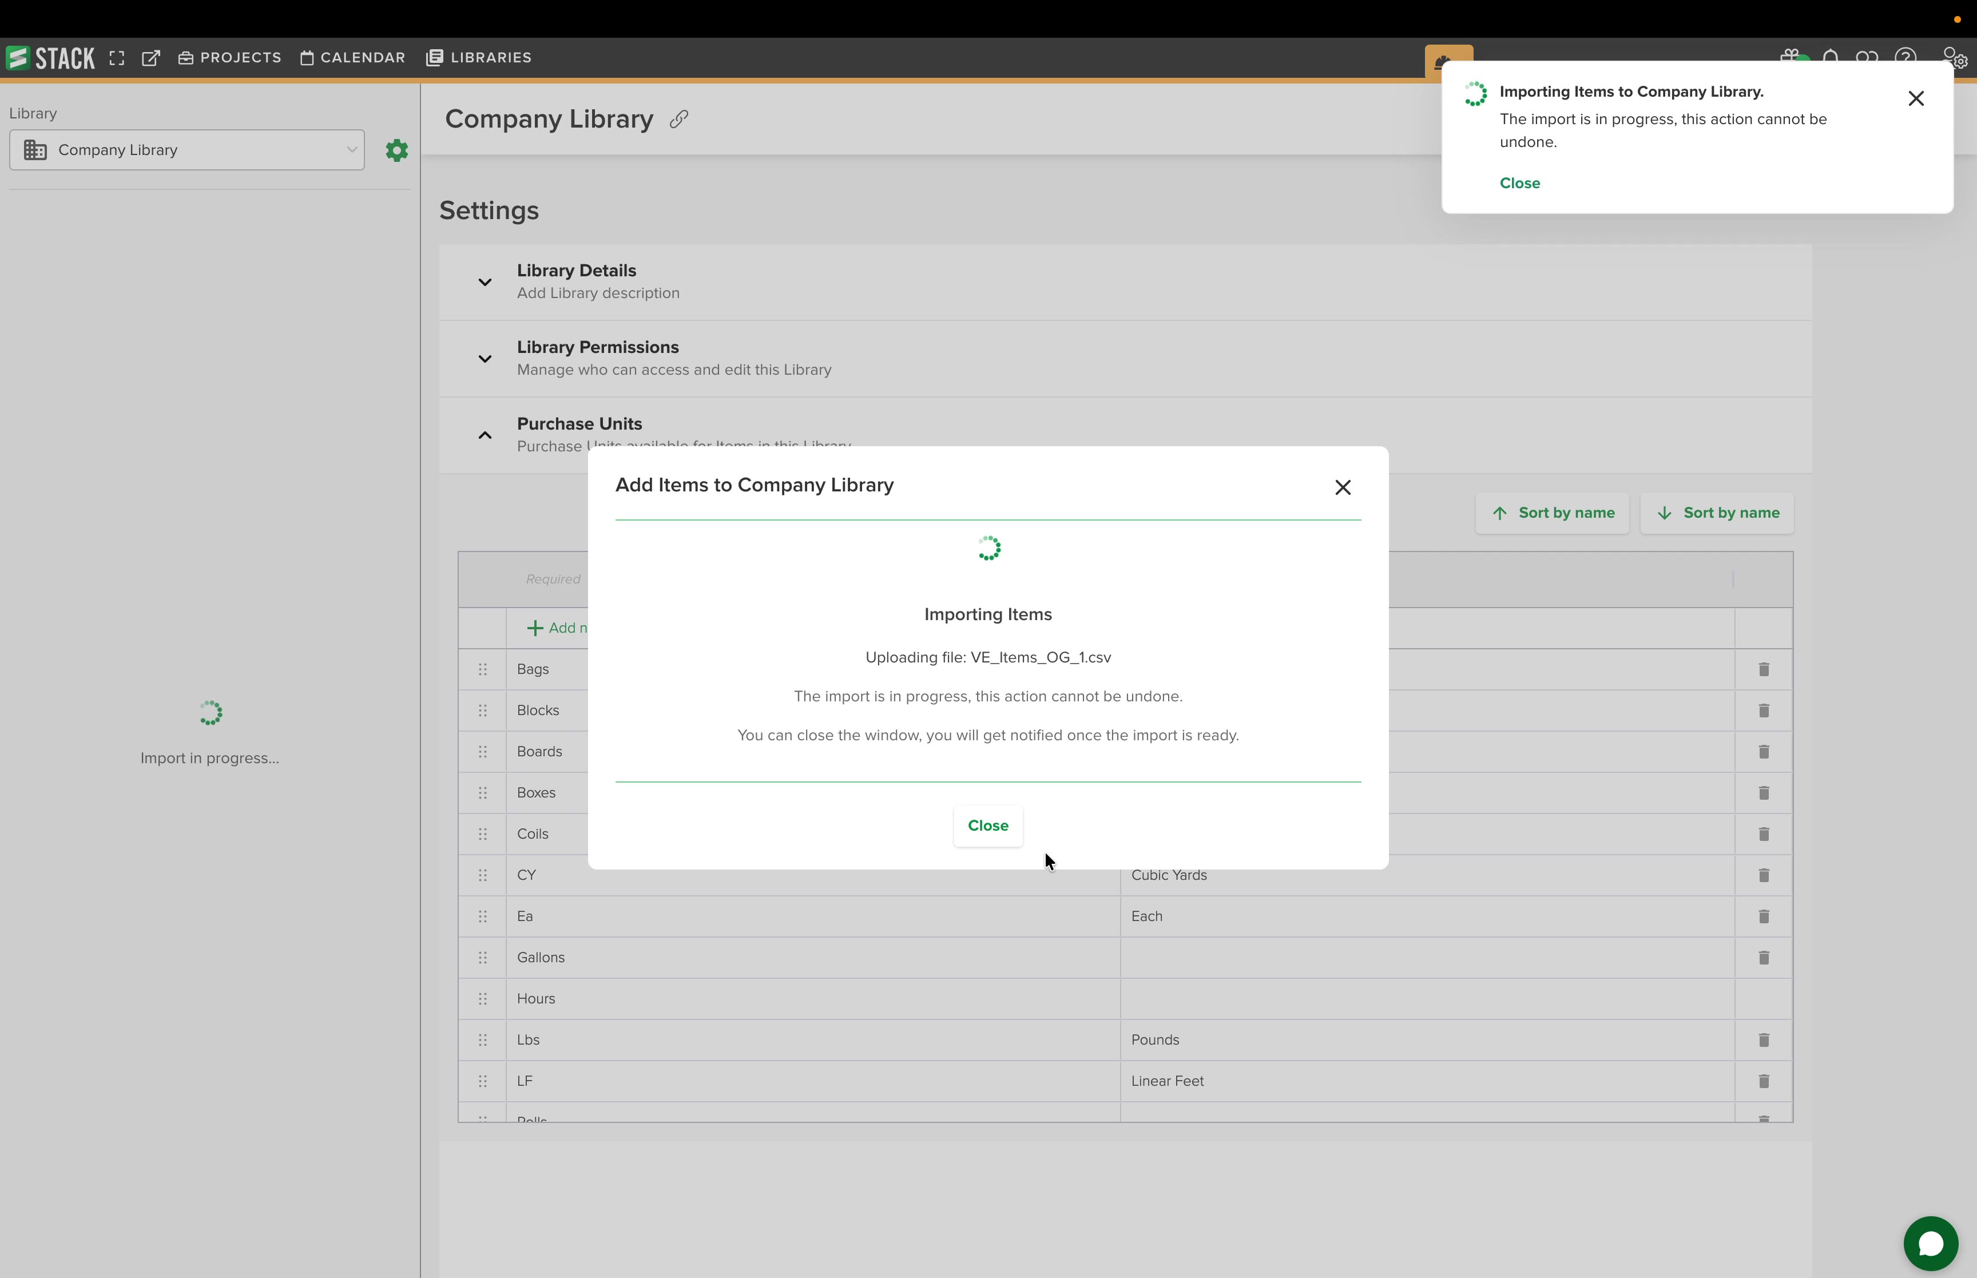The height and width of the screenshot is (1278, 1977).
Task: Select the Gallons name cell
Action: pos(813,958)
